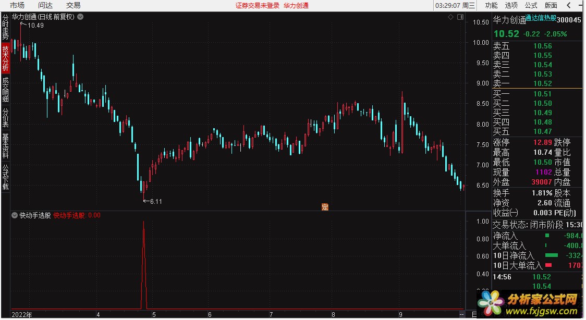Toggle the side panel layout icon

pos(460,17)
